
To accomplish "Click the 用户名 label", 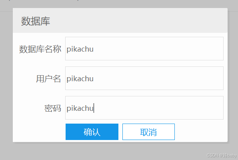I will click(x=48, y=79).
